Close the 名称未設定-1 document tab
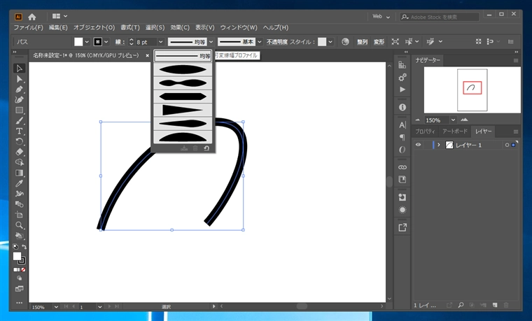532x321 pixels. point(147,55)
